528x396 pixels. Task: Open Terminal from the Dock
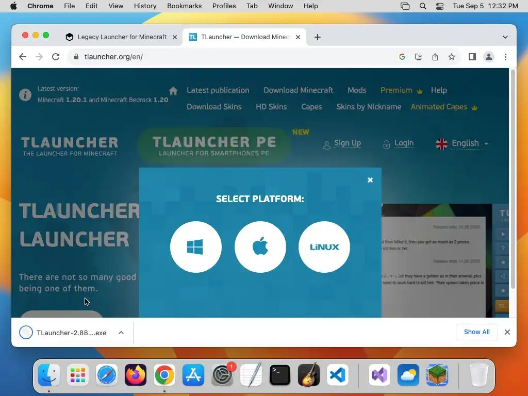280,375
